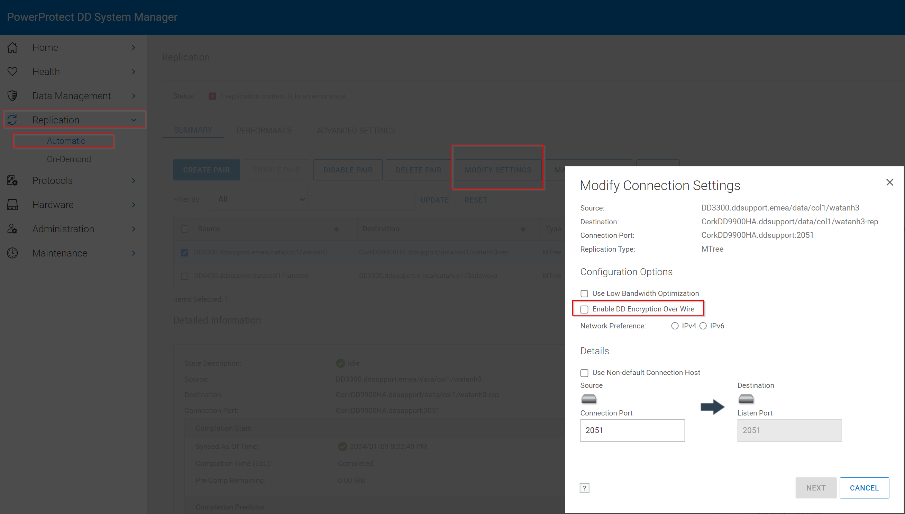Open the Filter By dropdown
Image resolution: width=905 pixels, height=514 pixels.
point(259,199)
